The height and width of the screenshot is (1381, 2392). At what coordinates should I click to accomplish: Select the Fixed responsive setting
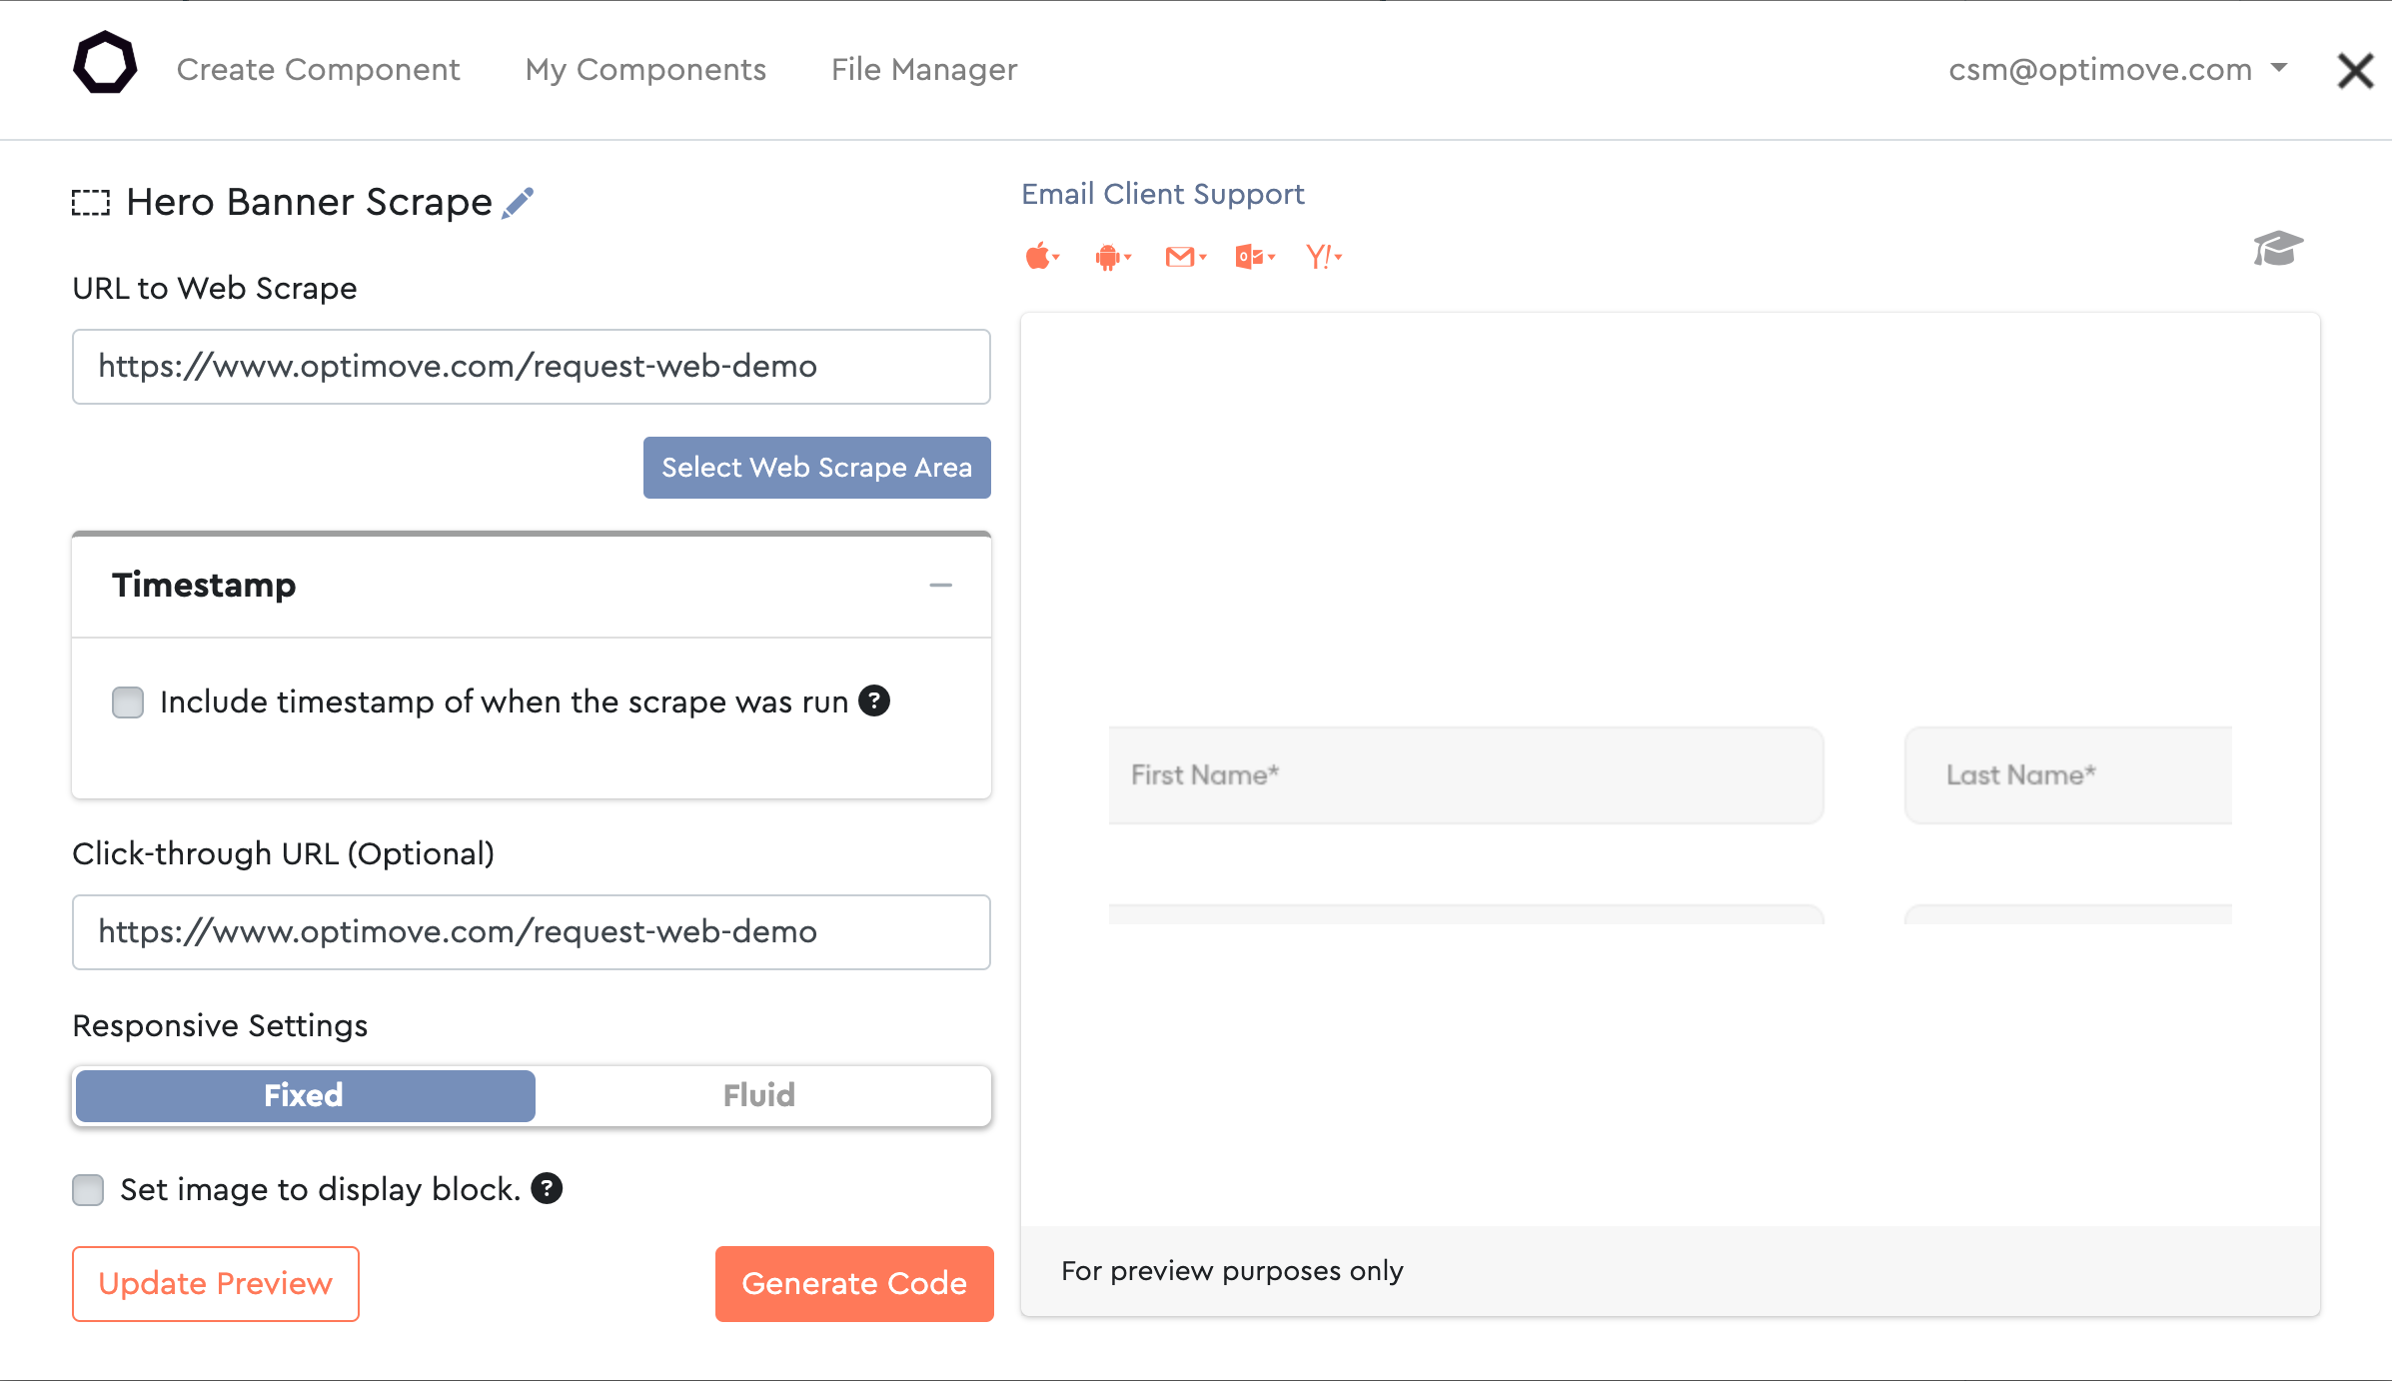pyautogui.click(x=304, y=1095)
